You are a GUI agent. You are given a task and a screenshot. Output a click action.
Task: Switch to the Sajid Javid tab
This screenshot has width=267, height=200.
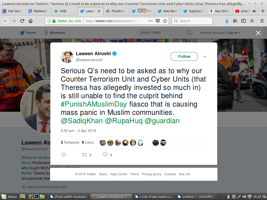pyautogui.click(x=194, y=11)
